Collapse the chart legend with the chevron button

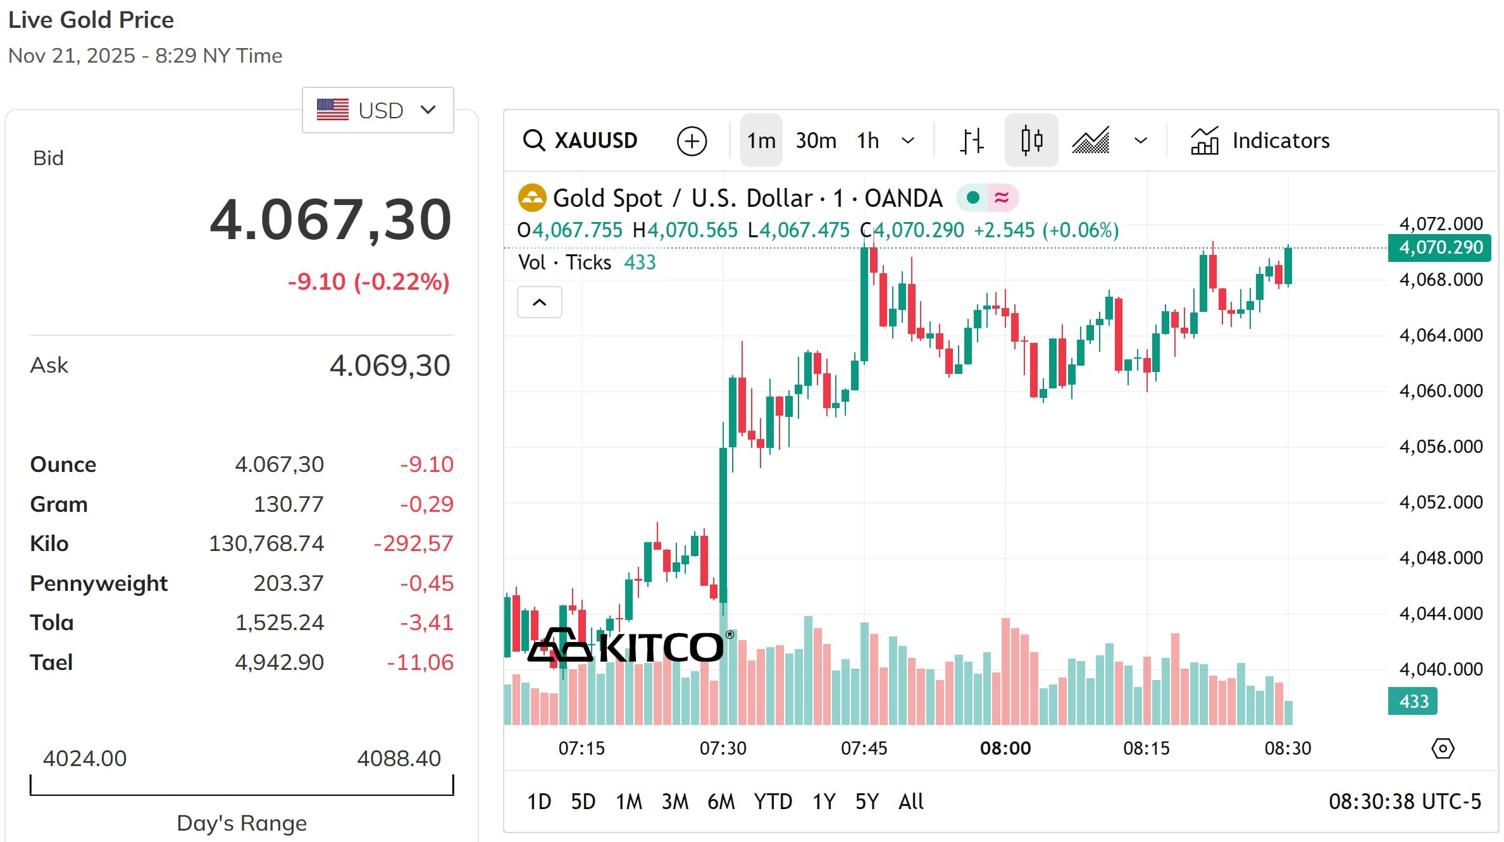(539, 302)
